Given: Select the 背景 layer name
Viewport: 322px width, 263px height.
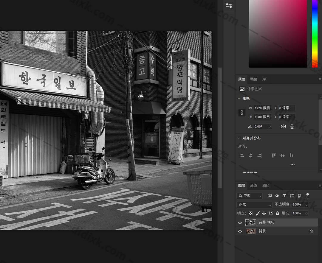Looking at the screenshot, I should (x=262, y=231).
